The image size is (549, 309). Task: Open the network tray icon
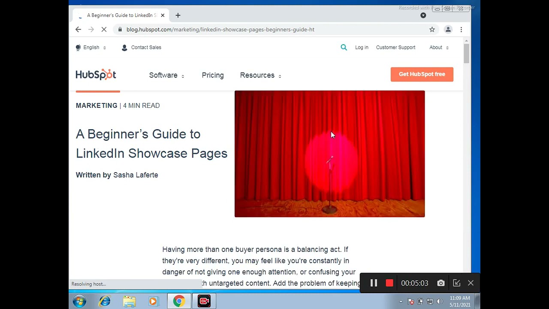[430, 302]
